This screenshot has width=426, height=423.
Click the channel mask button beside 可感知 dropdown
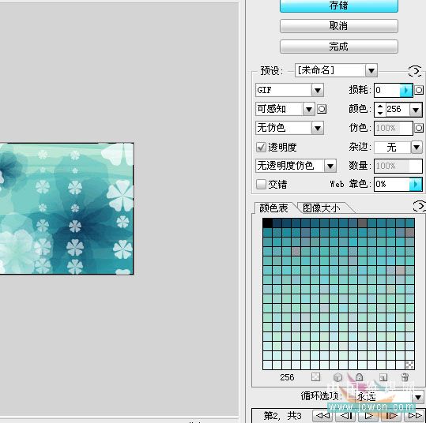tap(322, 109)
